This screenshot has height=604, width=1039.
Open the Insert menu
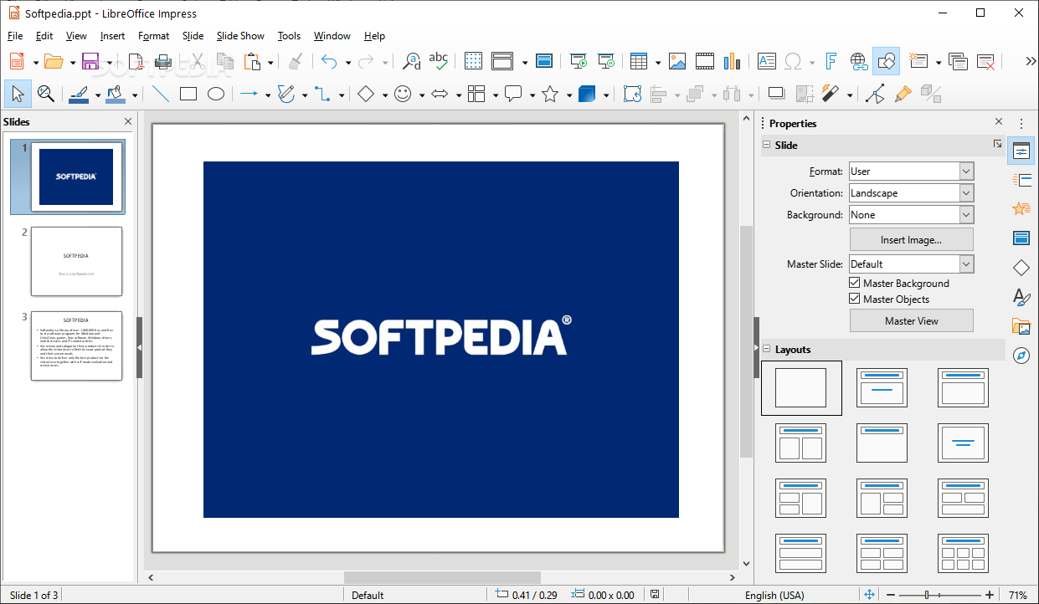coord(112,36)
